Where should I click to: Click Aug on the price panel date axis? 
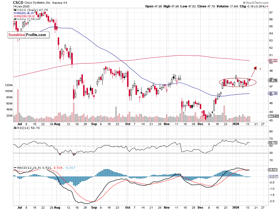tap(57, 124)
